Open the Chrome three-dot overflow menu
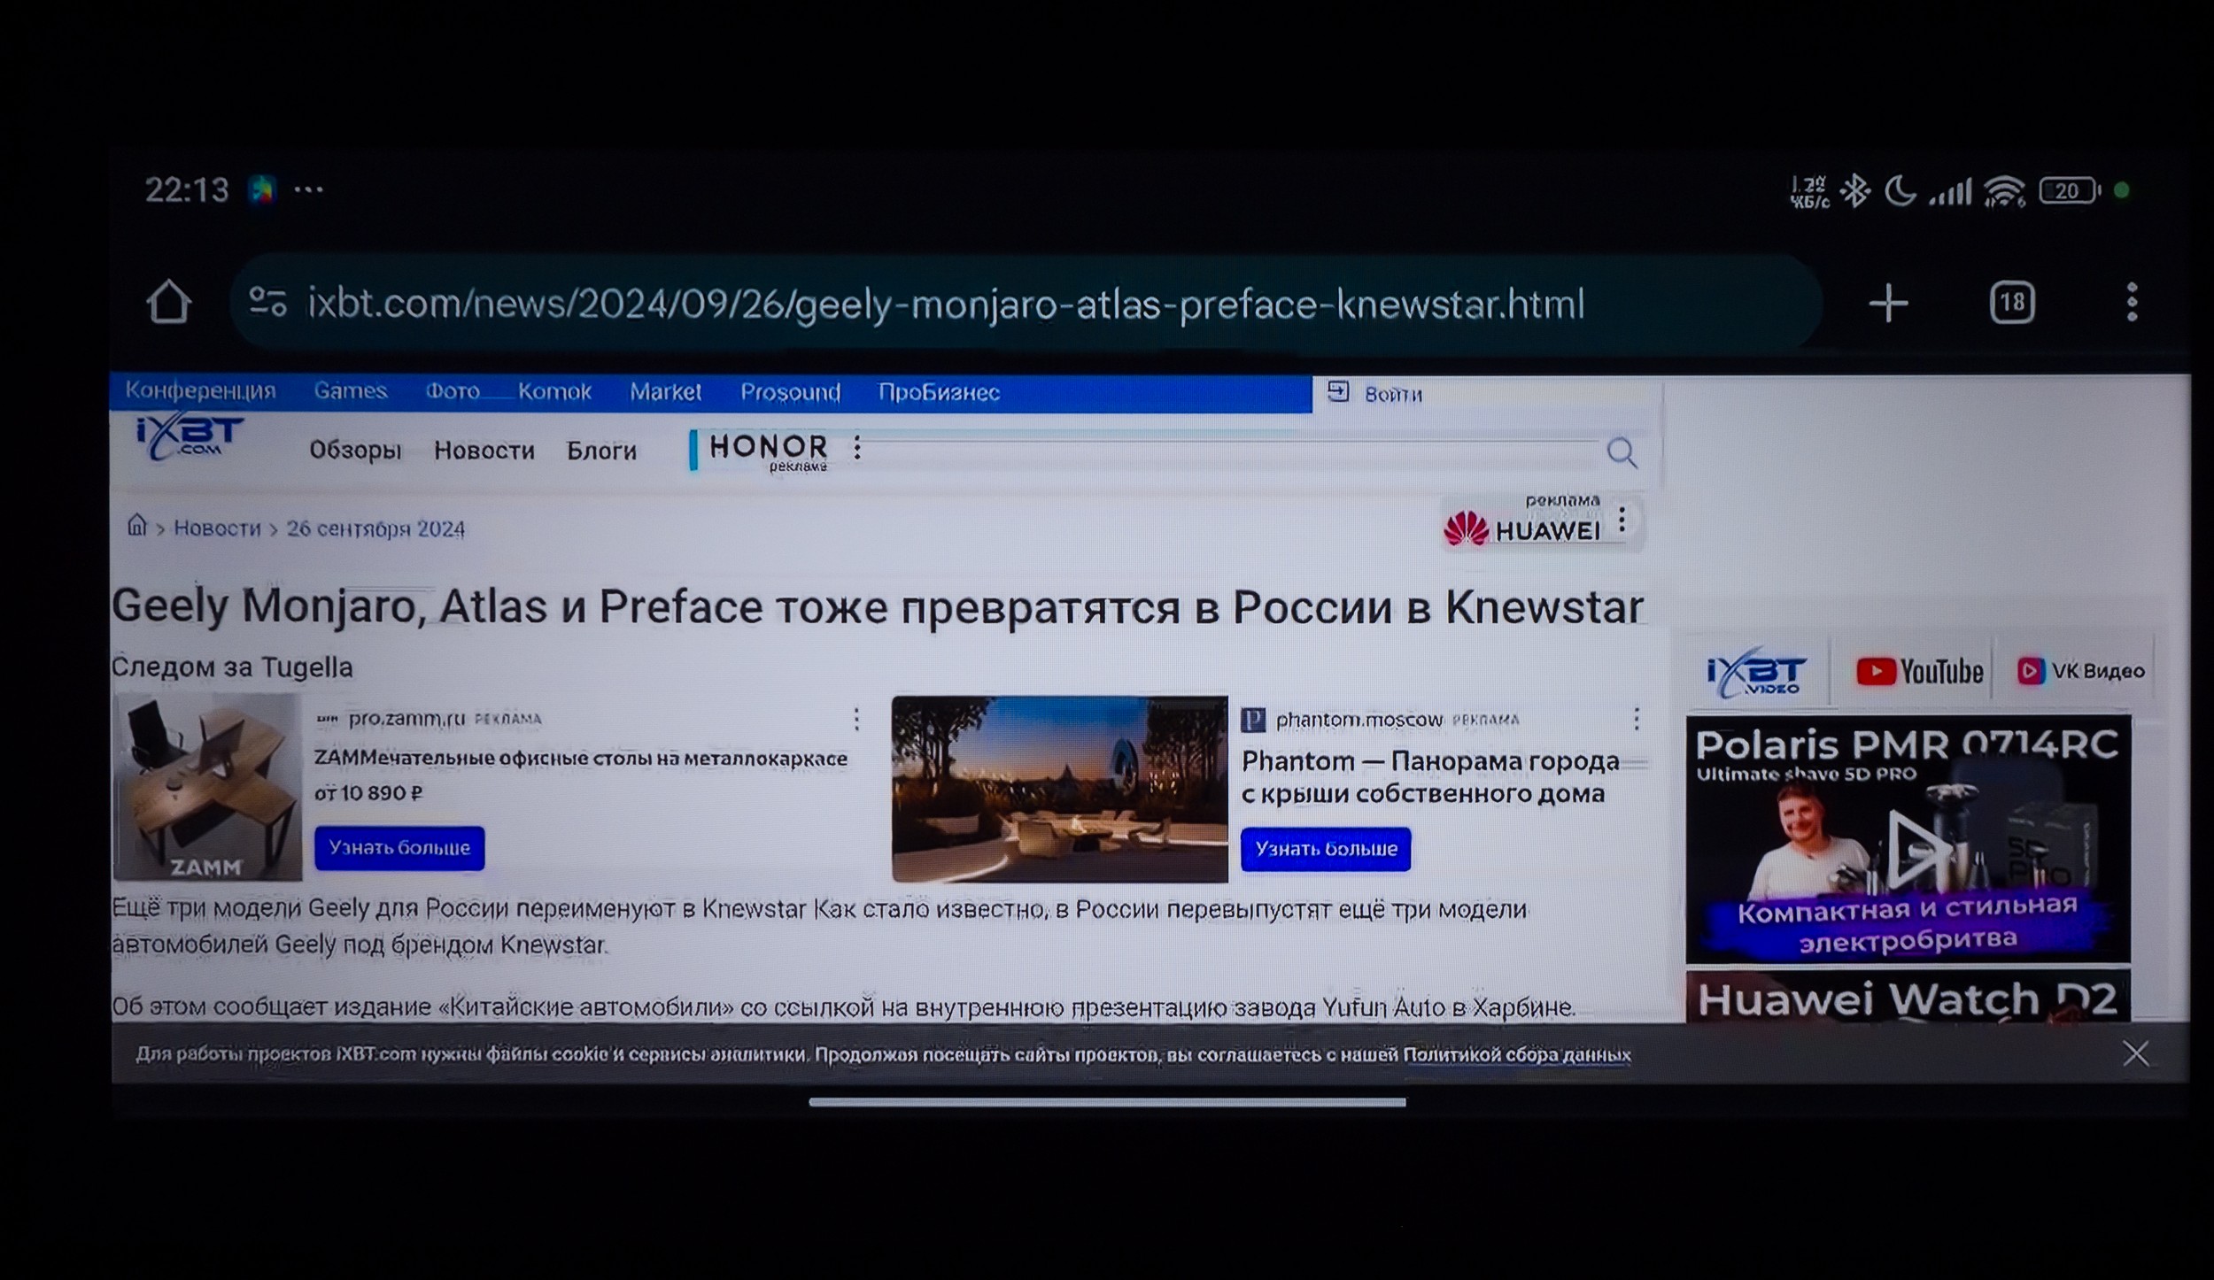The height and width of the screenshot is (1280, 2214). (2132, 303)
